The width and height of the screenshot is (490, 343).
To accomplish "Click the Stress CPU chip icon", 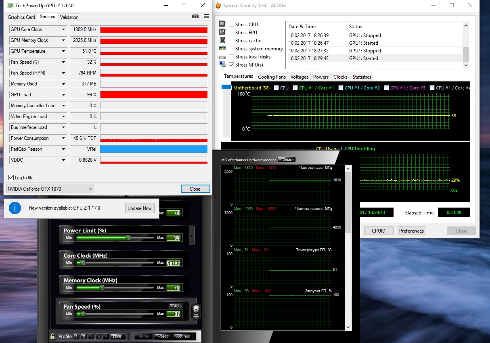I will point(222,24).
